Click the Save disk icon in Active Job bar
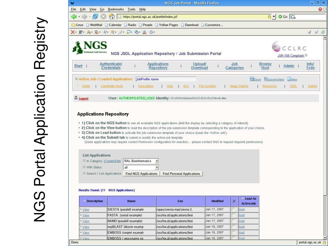This screenshot has width=328, height=246. pos(252,79)
